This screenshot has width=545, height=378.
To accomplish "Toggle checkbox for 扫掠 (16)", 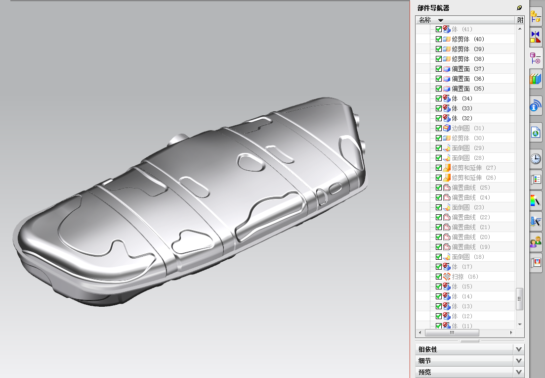I will (x=439, y=277).
